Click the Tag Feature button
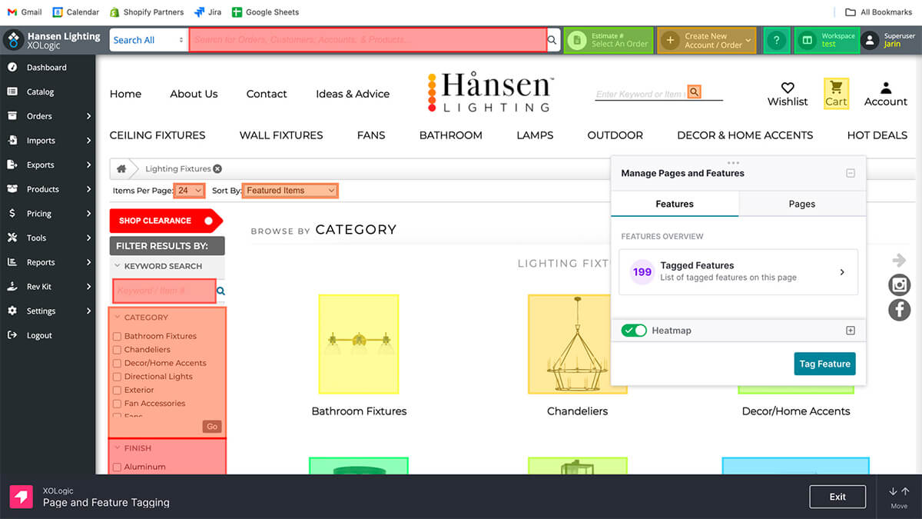The height and width of the screenshot is (519, 922). click(824, 364)
